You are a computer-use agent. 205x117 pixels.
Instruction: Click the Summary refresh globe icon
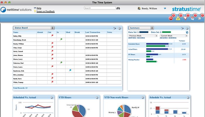point(187,32)
